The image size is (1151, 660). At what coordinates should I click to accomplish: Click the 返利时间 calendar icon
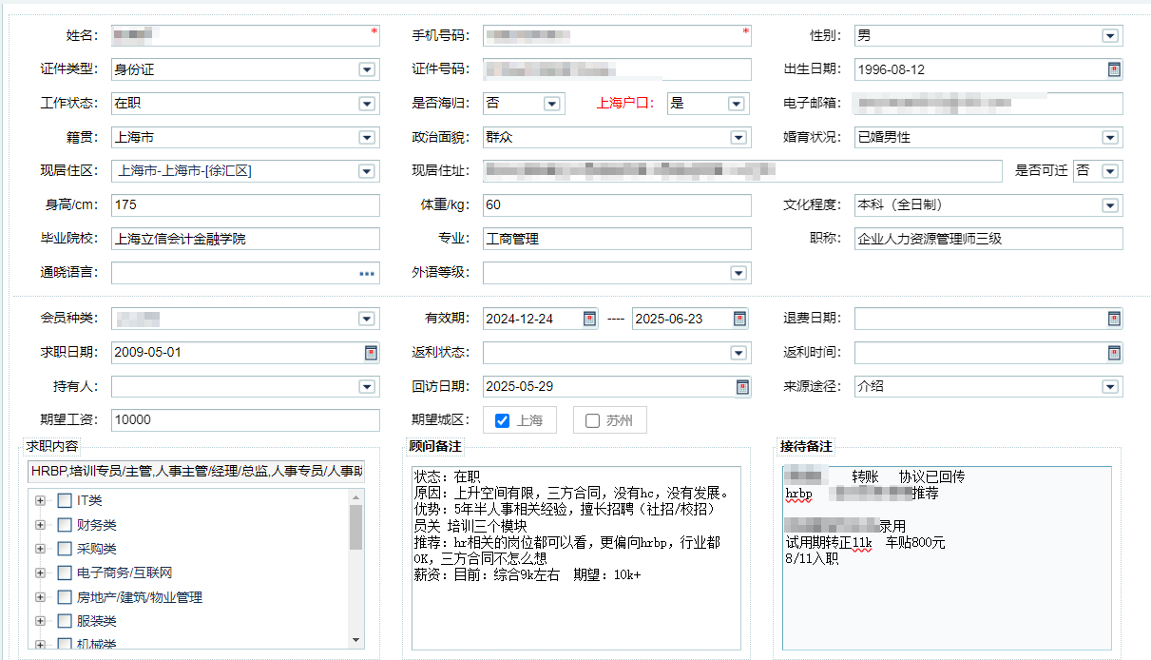tap(1114, 353)
